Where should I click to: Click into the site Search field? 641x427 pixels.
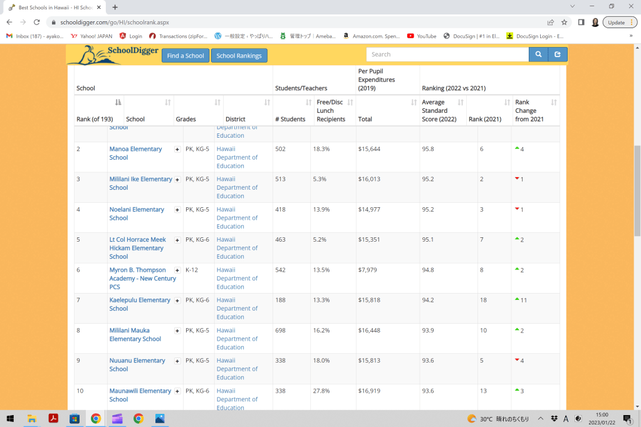click(x=447, y=54)
